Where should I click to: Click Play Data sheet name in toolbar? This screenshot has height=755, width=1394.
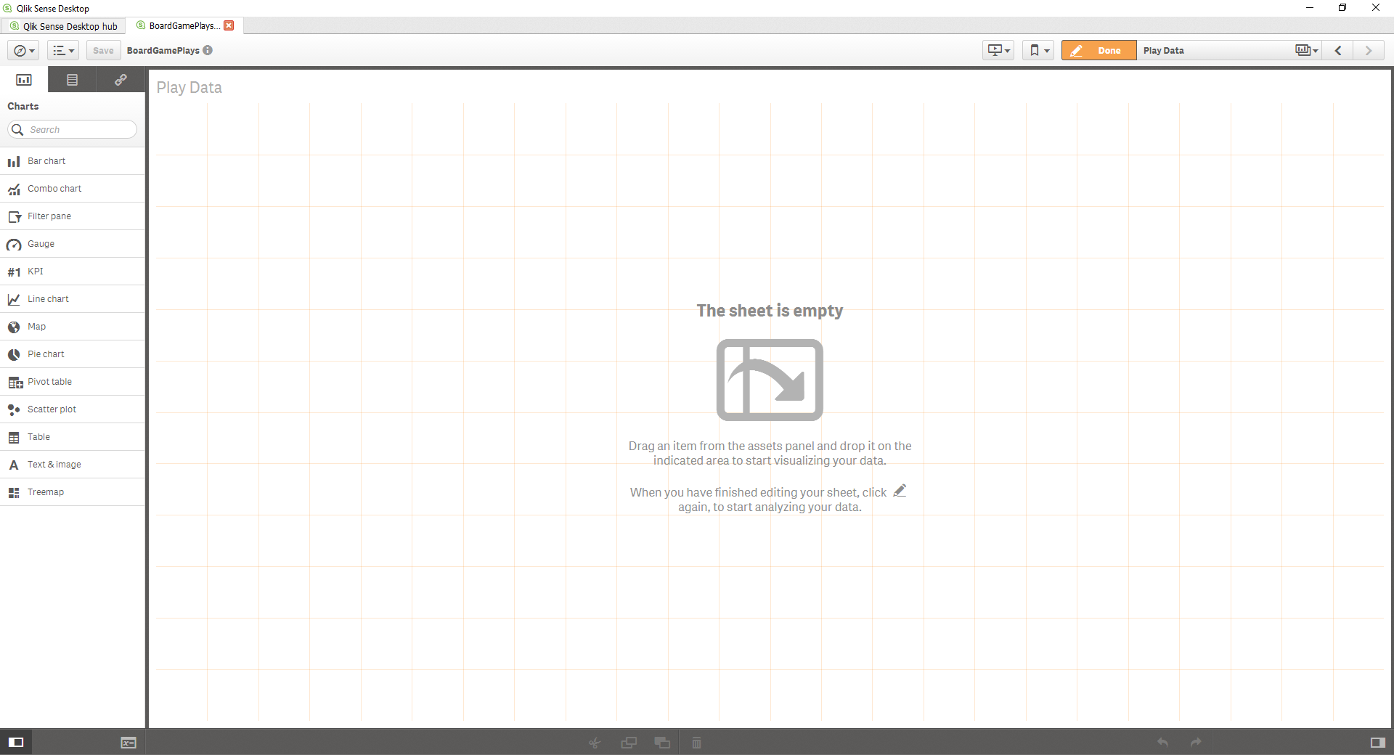1163,50
